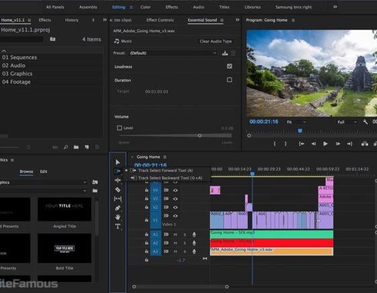Expand overflow tabs beside Essential Sound

237,20
